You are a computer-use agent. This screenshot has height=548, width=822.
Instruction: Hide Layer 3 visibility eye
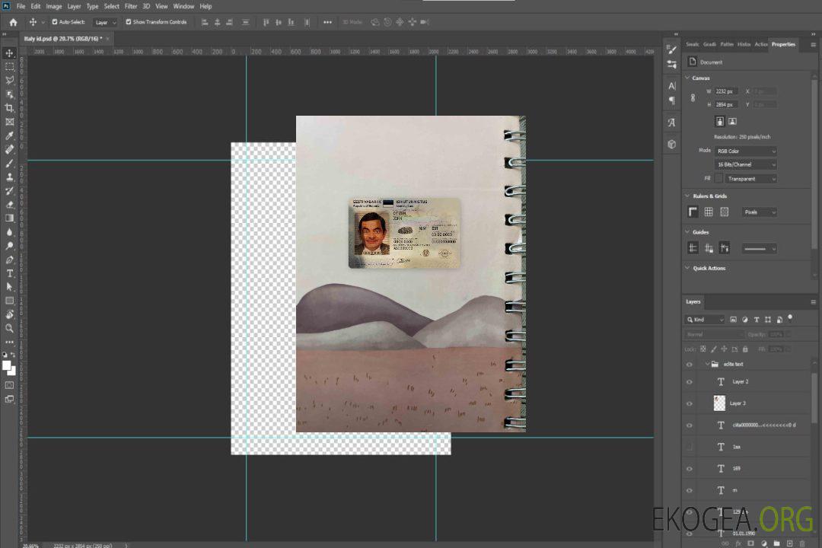click(x=690, y=404)
